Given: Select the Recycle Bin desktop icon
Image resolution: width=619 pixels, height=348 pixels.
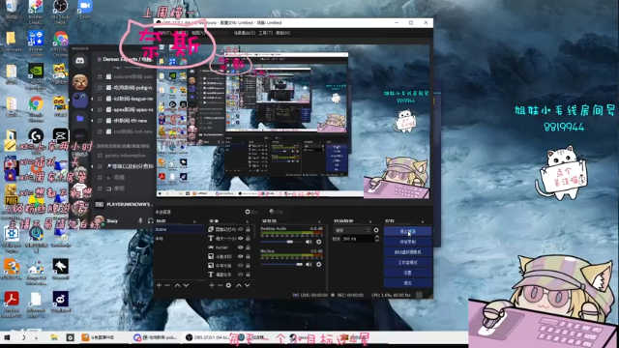Looking at the screenshot, I should pos(11,10).
